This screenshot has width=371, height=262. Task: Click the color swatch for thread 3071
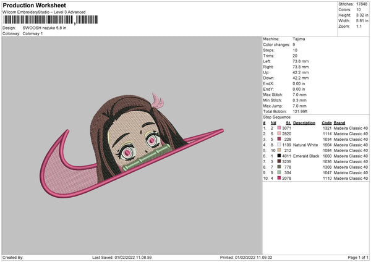coord(279,128)
